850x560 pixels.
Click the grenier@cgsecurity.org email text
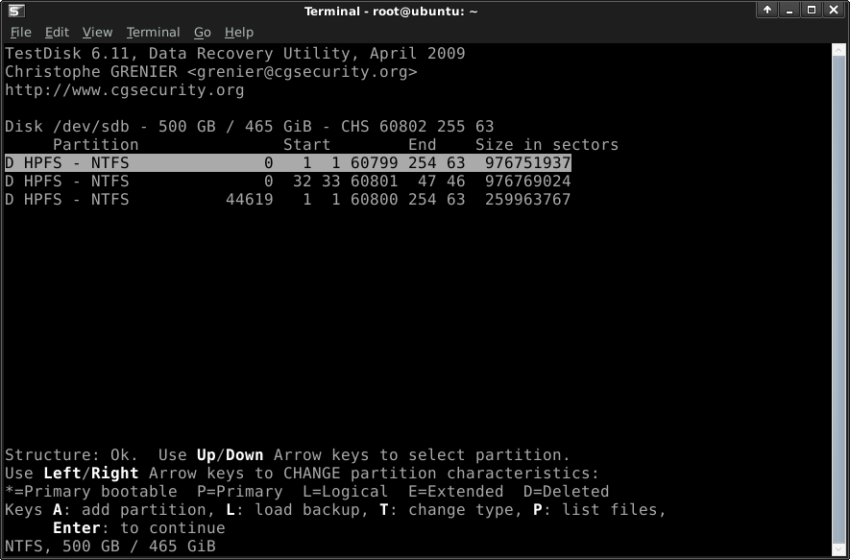303,72
